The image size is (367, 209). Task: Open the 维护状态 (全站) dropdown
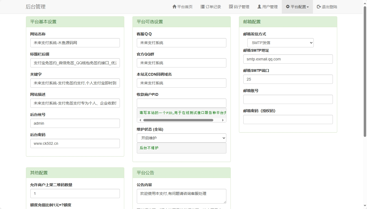click(x=182, y=138)
